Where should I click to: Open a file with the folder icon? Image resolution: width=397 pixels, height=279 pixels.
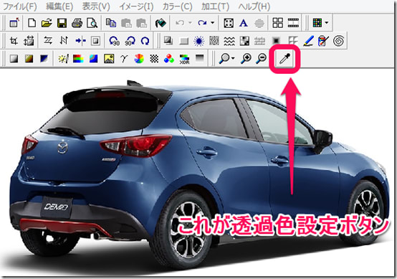tap(47, 23)
